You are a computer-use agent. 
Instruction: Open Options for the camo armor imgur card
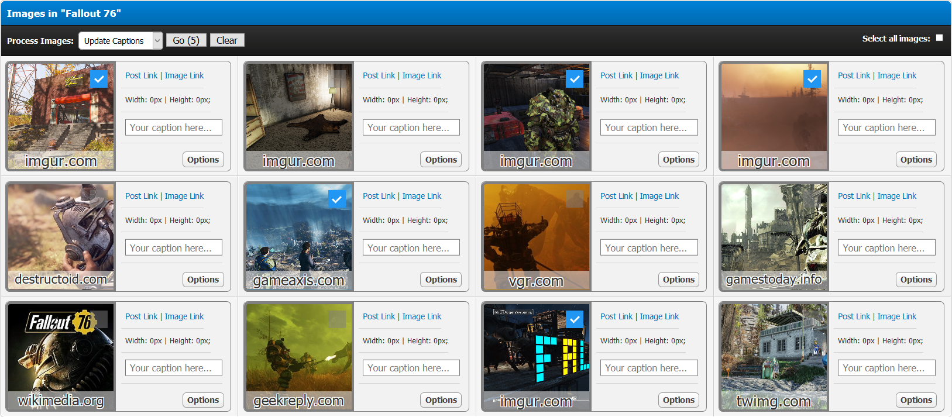pos(679,160)
